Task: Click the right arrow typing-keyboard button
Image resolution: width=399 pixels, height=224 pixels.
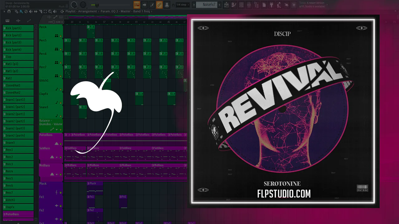Action: 144,5
